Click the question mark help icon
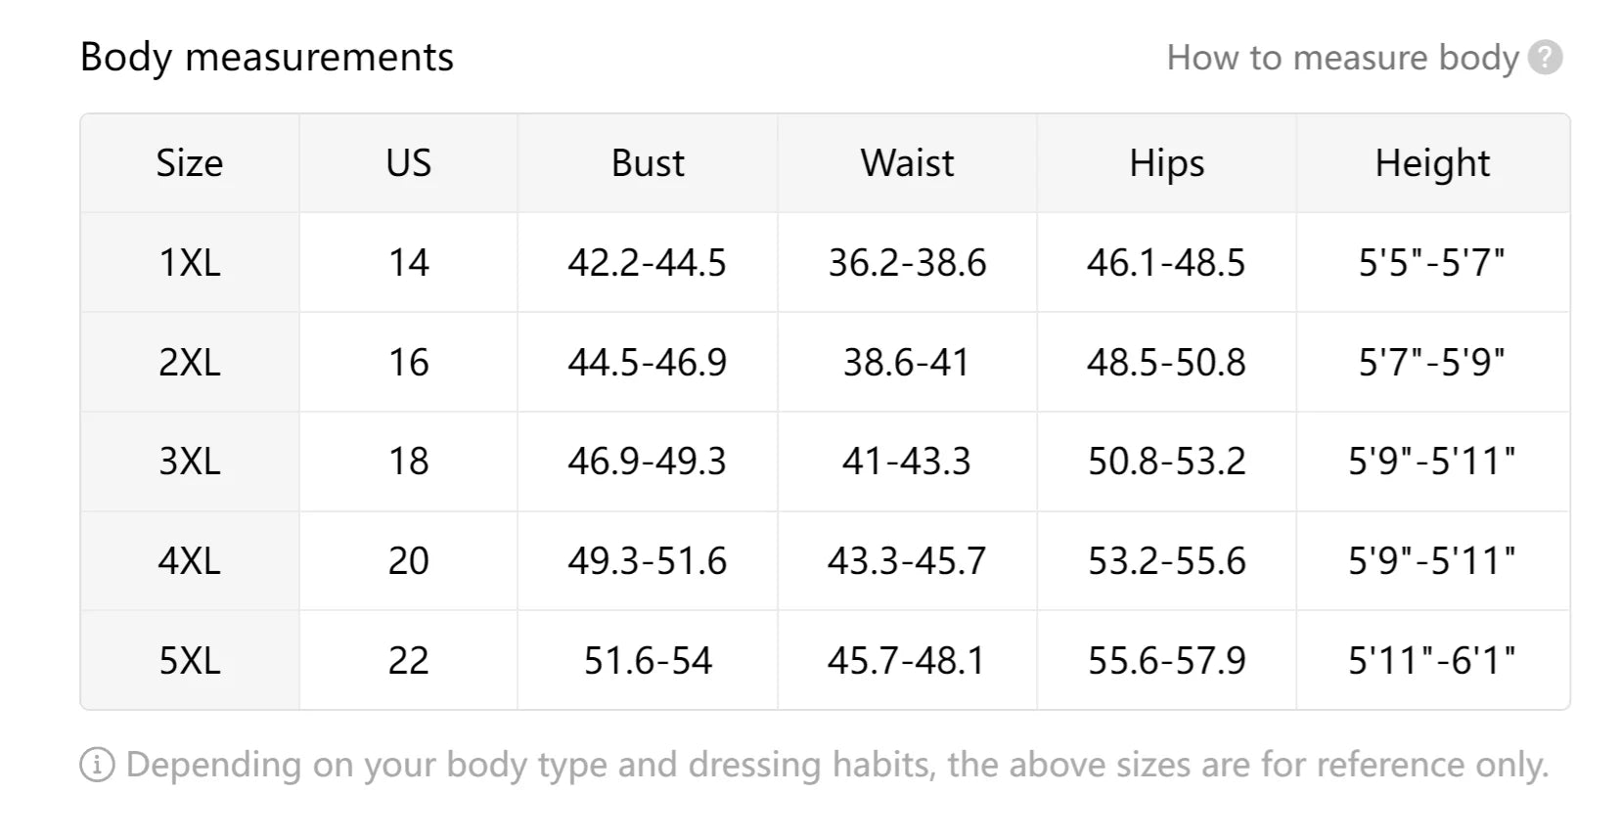Viewport: 1621px width, 837px height. (x=1546, y=58)
